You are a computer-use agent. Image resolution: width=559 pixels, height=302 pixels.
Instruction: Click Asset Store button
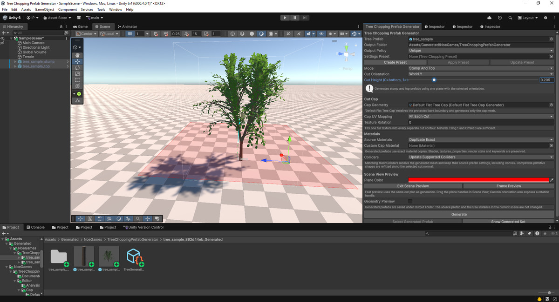58,18
